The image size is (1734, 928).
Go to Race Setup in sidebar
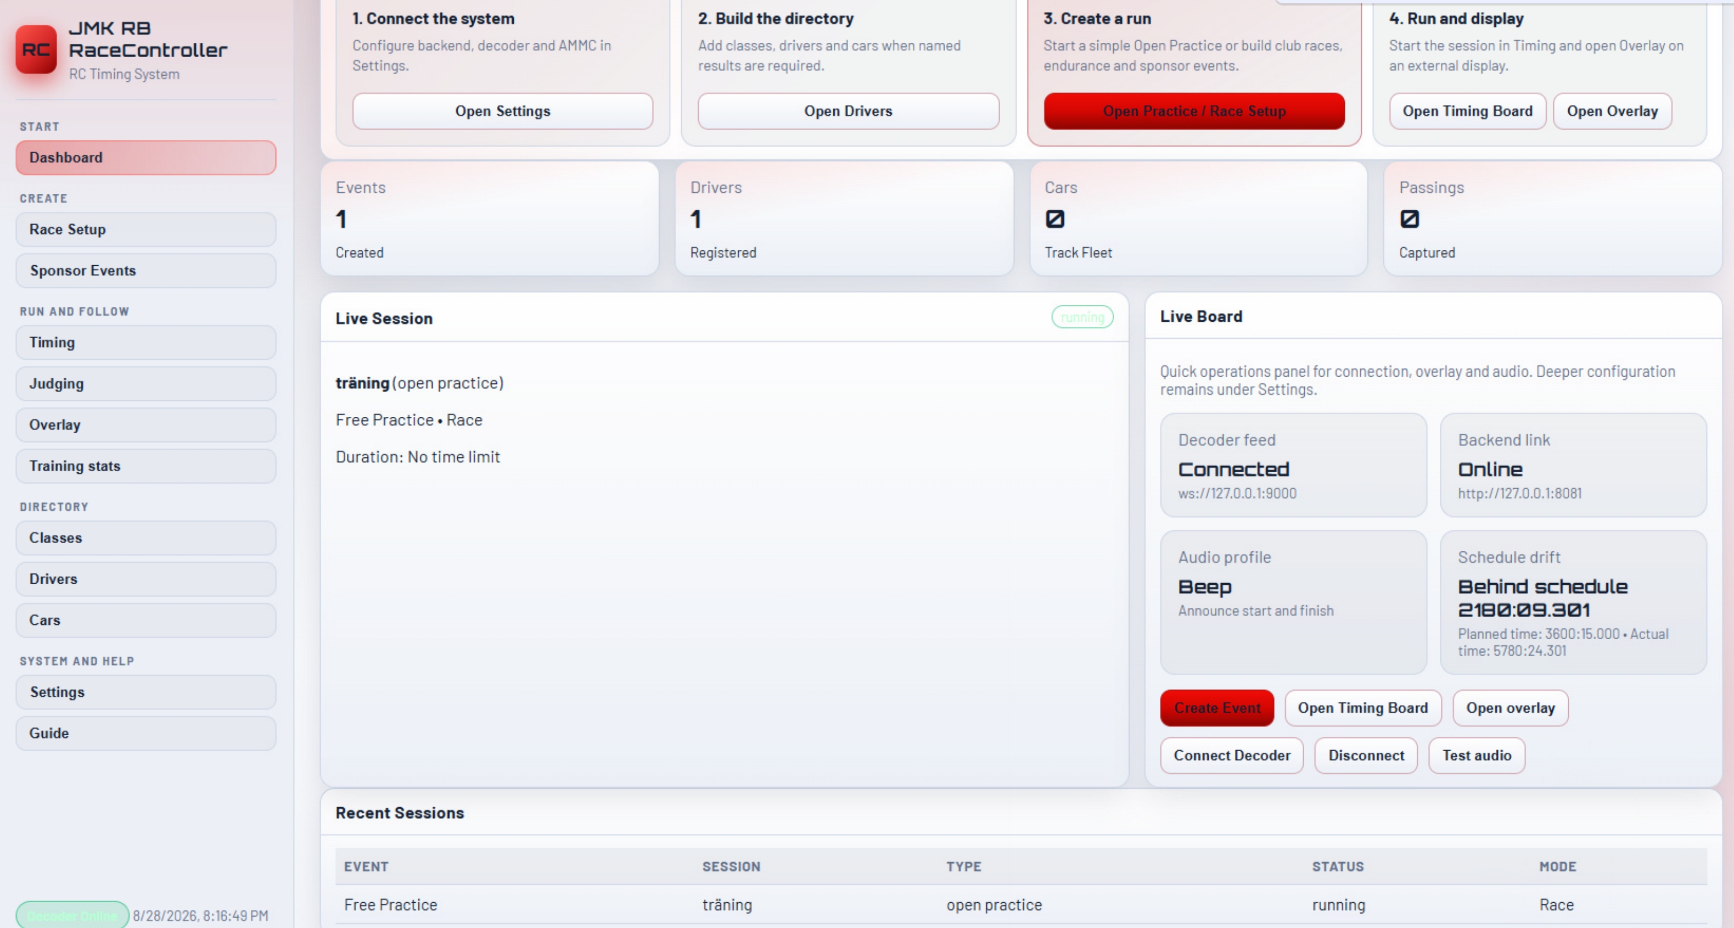[x=145, y=230]
